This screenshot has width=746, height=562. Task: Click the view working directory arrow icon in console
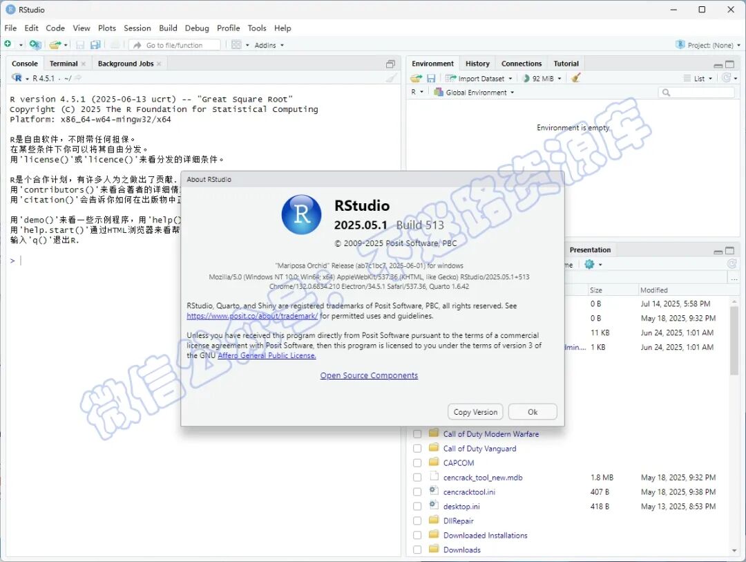click(x=78, y=77)
